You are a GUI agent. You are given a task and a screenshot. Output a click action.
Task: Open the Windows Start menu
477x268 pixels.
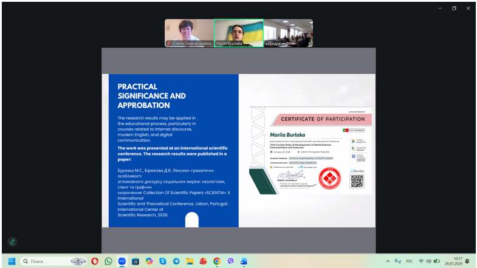click(12, 261)
